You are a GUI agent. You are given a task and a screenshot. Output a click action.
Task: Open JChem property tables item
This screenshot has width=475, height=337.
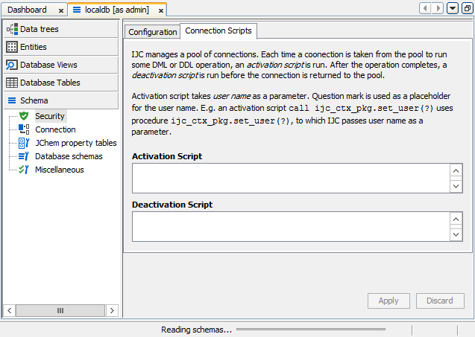[75, 143]
